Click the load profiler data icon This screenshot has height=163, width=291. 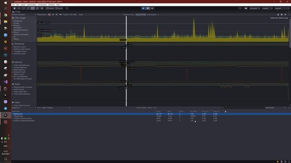point(278,14)
